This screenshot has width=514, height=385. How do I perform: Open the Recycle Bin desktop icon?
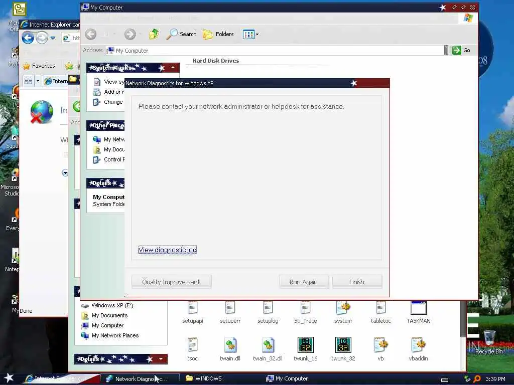click(489, 342)
